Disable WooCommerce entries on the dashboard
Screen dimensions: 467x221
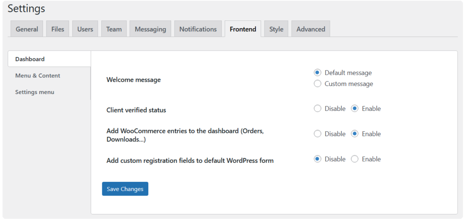point(318,134)
